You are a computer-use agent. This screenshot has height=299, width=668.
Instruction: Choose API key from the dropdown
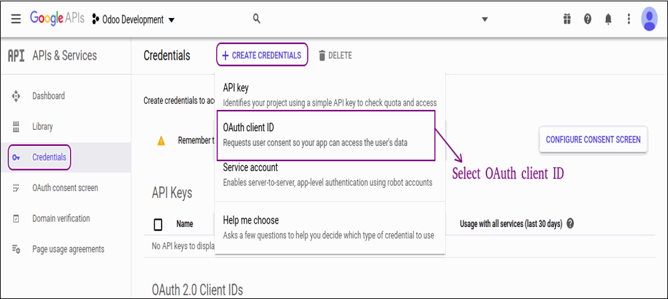pos(330,95)
